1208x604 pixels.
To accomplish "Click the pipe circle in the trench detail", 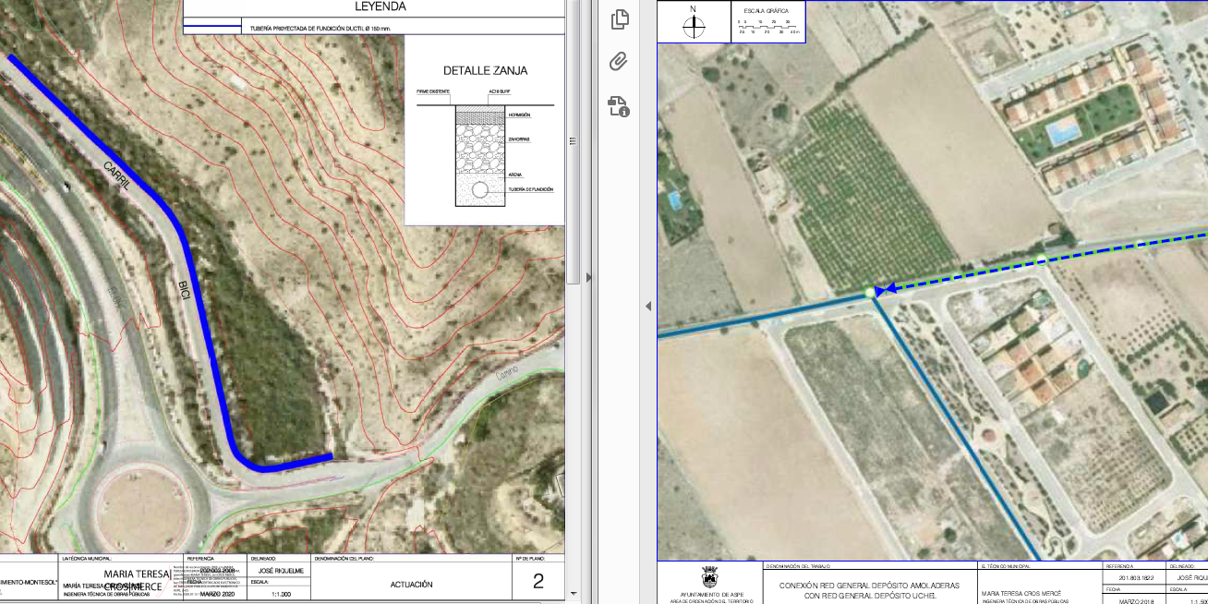I will 480,189.
